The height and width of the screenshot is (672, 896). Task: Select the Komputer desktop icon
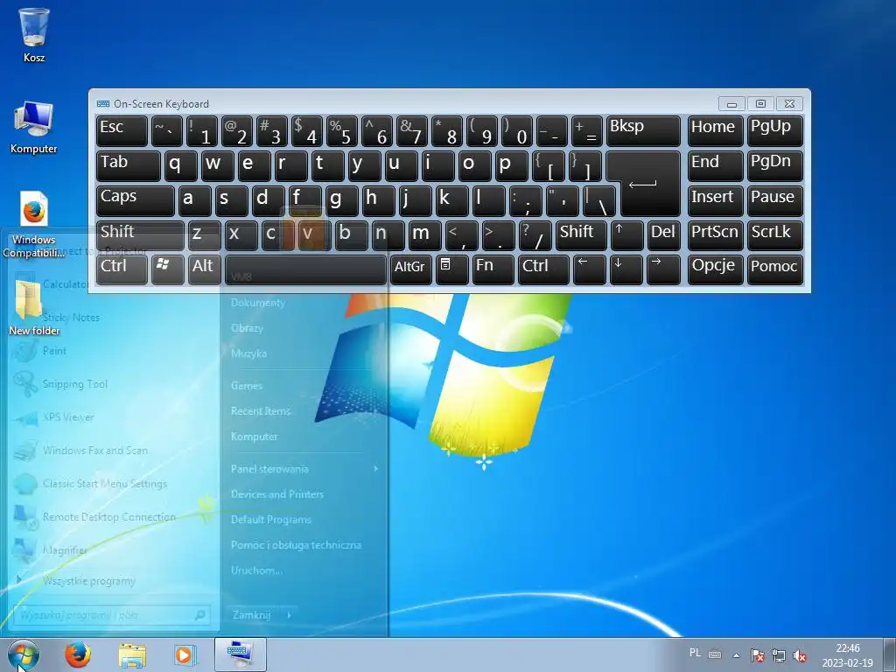pos(34,128)
